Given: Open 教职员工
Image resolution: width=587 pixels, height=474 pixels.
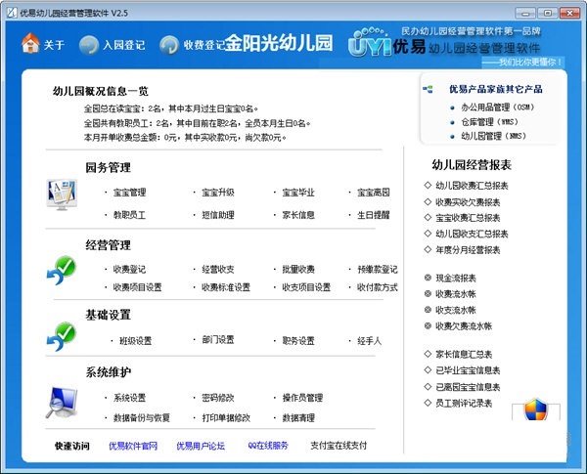Looking at the screenshot, I should (129, 215).
